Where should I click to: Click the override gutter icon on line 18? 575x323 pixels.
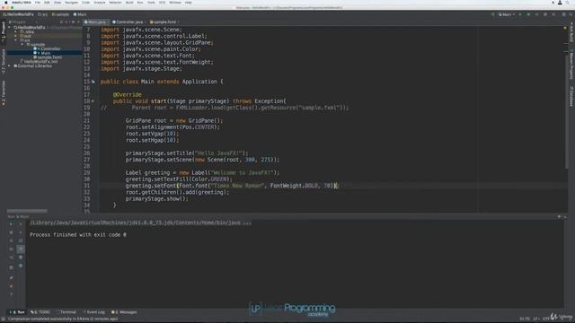tap(93, 101)
